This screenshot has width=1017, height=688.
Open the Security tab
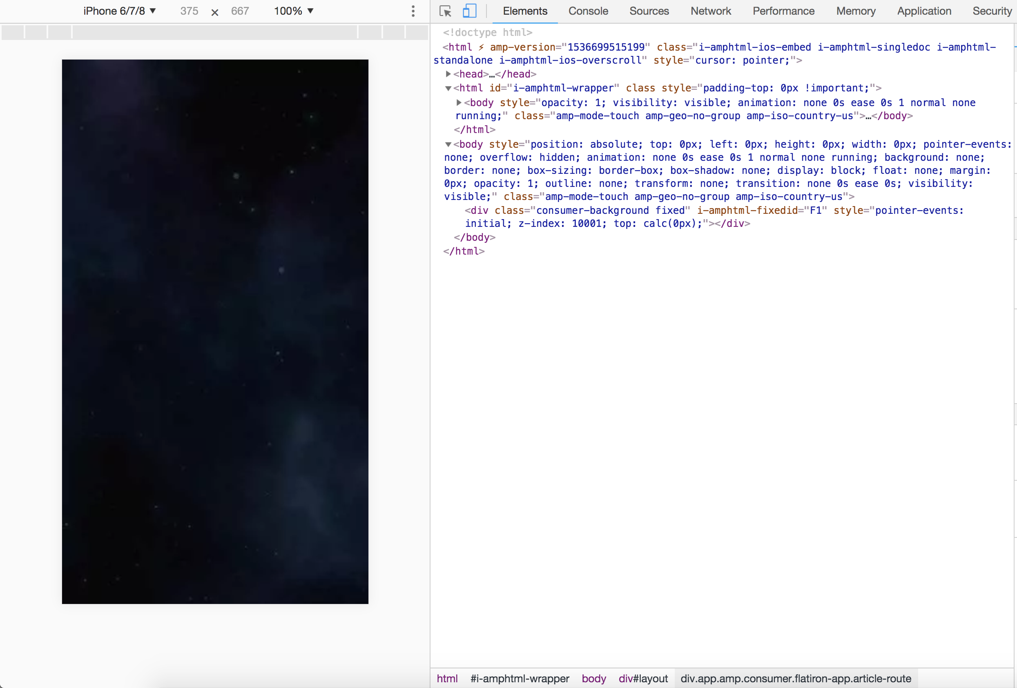[x=992, y=11]
